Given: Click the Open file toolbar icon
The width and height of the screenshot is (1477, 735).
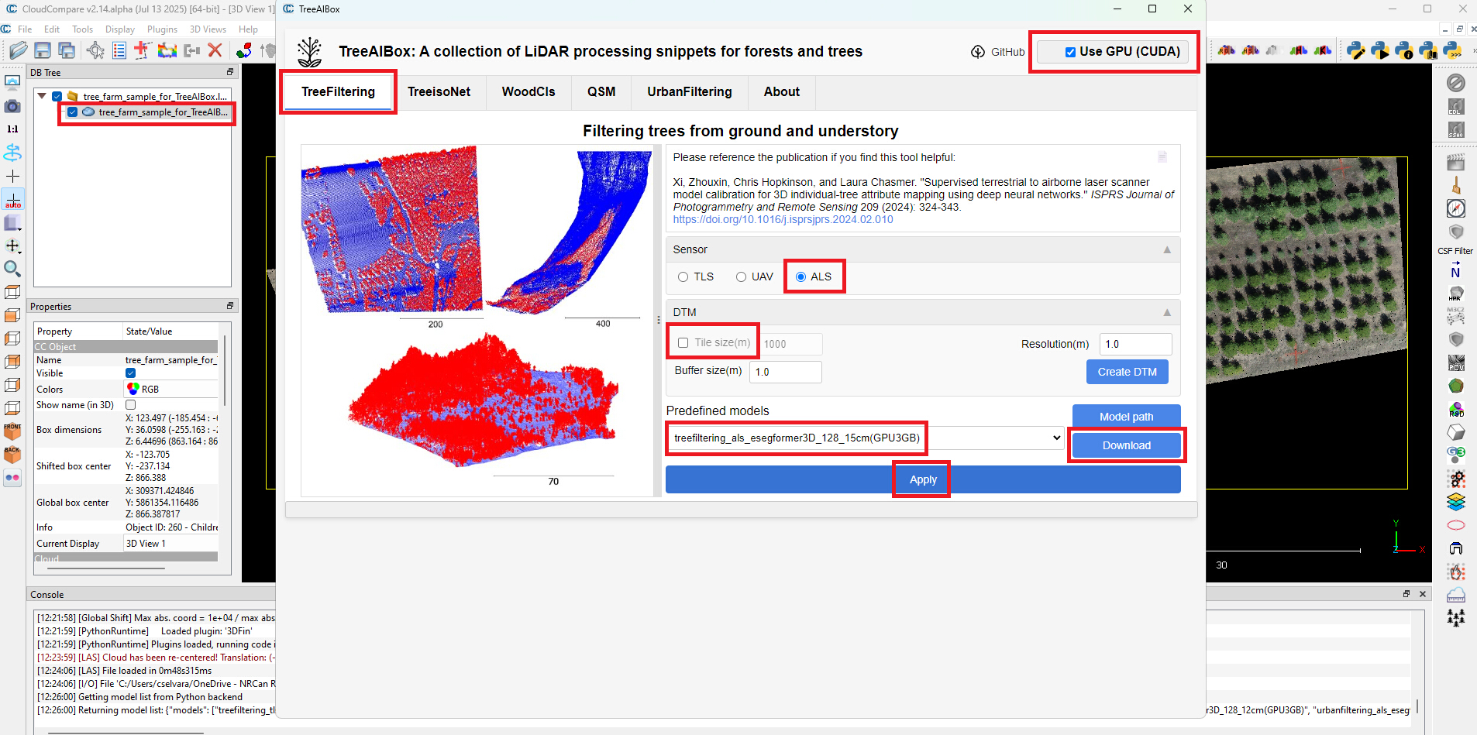Looking at the screenshot, I should point(18,51).
